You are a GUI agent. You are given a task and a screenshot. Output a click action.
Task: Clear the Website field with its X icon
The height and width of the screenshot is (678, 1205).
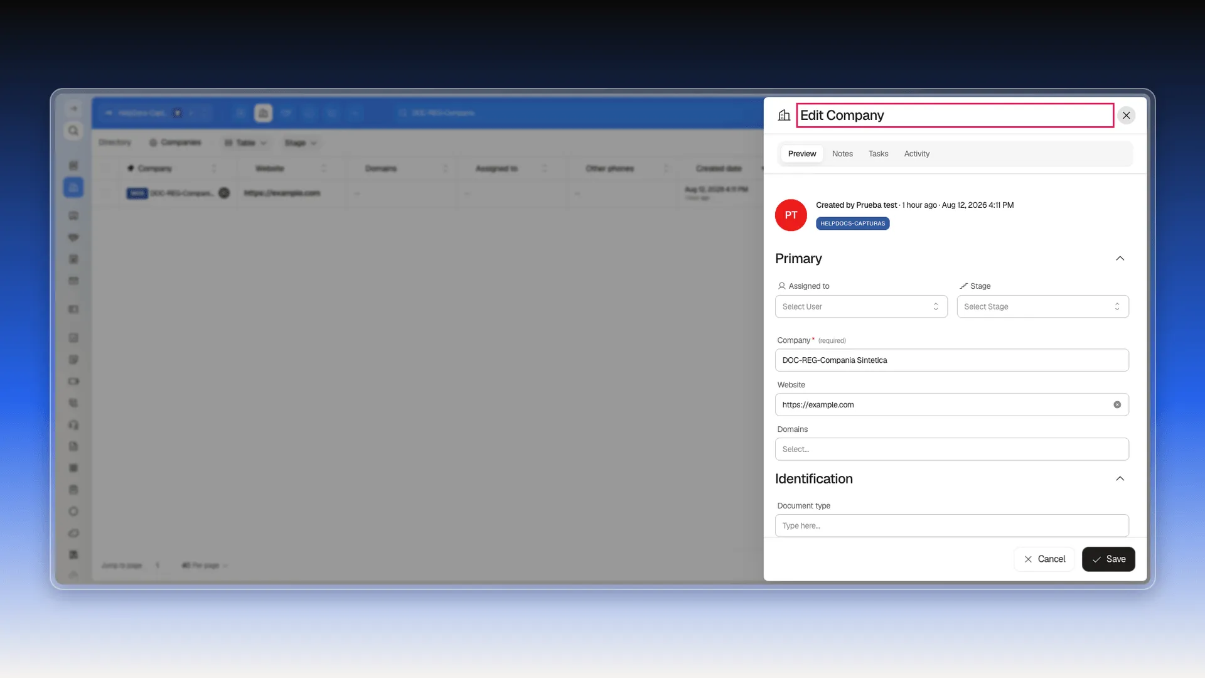point(1117,405)
